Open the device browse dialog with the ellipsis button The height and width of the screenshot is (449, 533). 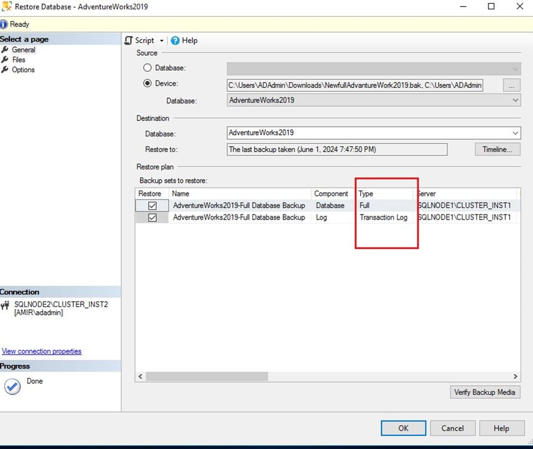tap(511, 85)
